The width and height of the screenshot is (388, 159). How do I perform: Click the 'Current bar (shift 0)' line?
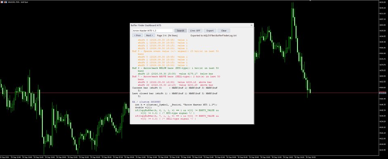point(175,88)
